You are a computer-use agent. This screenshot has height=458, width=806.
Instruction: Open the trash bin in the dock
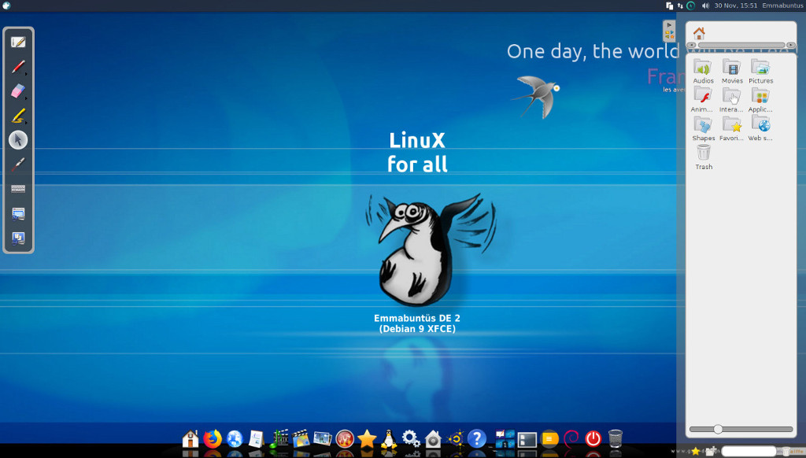point(616,439)
